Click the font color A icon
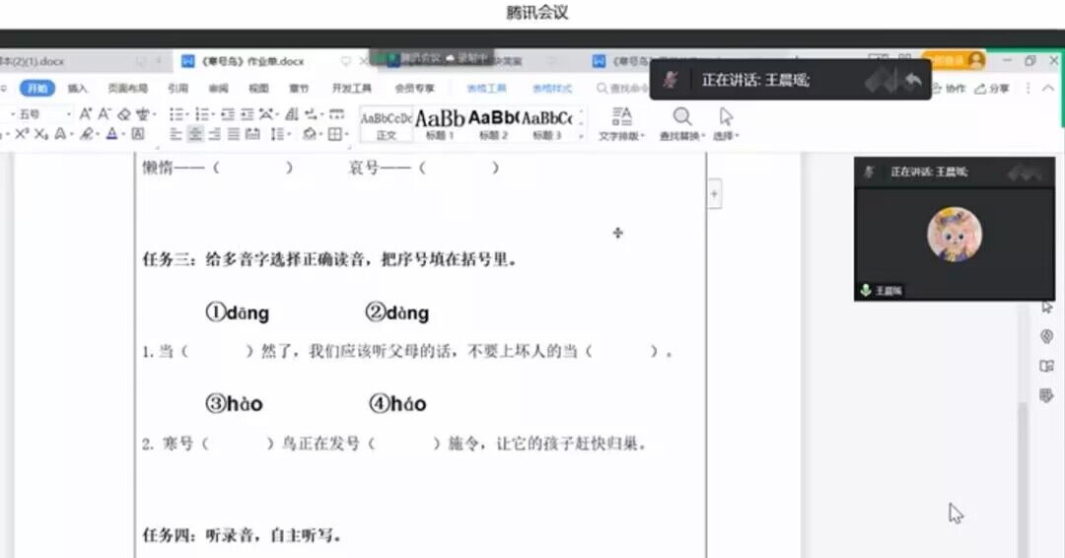 [x=113, y=134]
